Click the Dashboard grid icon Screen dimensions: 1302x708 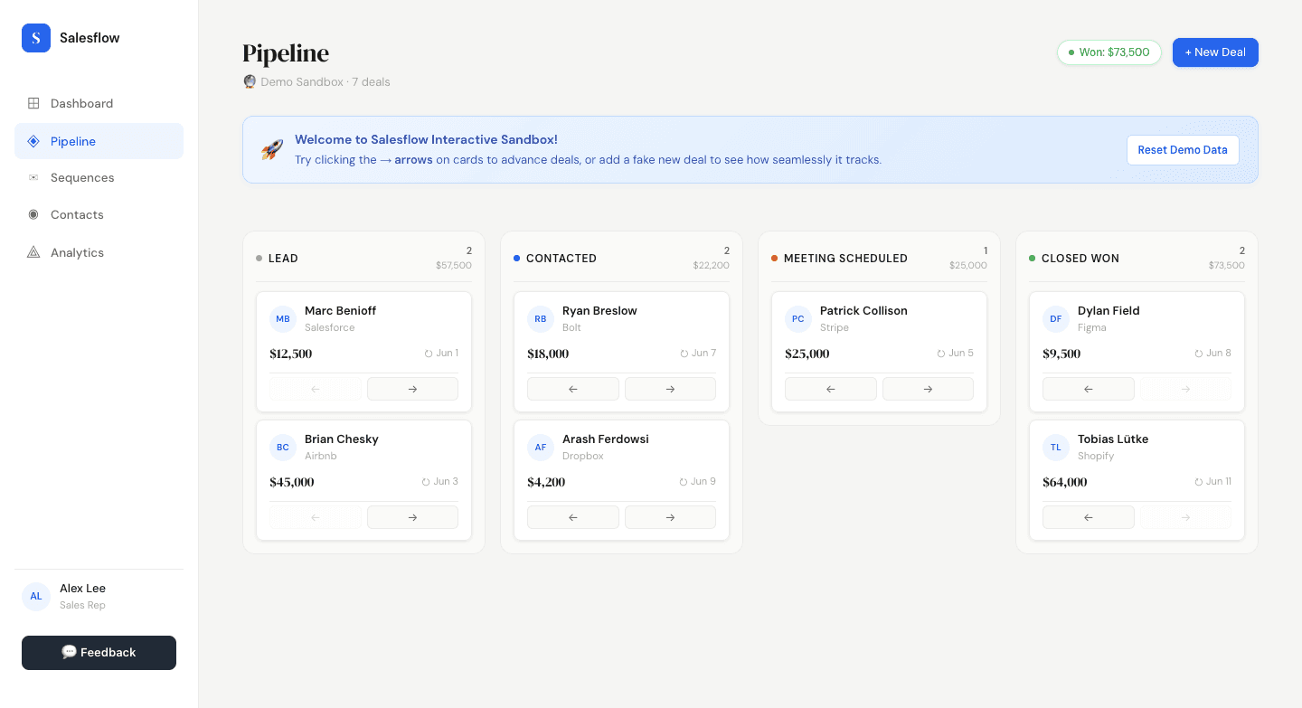pos(33,103)
